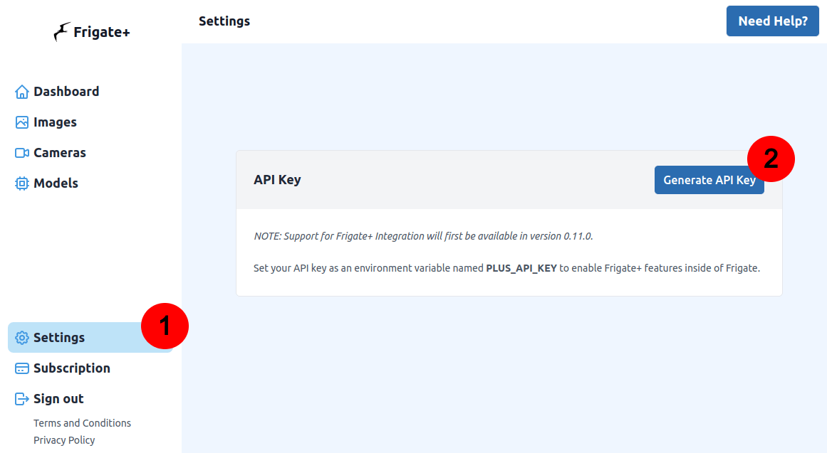The height and width of the screenshot is (453, 827).
Task: Click the Settings gear icon
Action: [x=21, y=337]
